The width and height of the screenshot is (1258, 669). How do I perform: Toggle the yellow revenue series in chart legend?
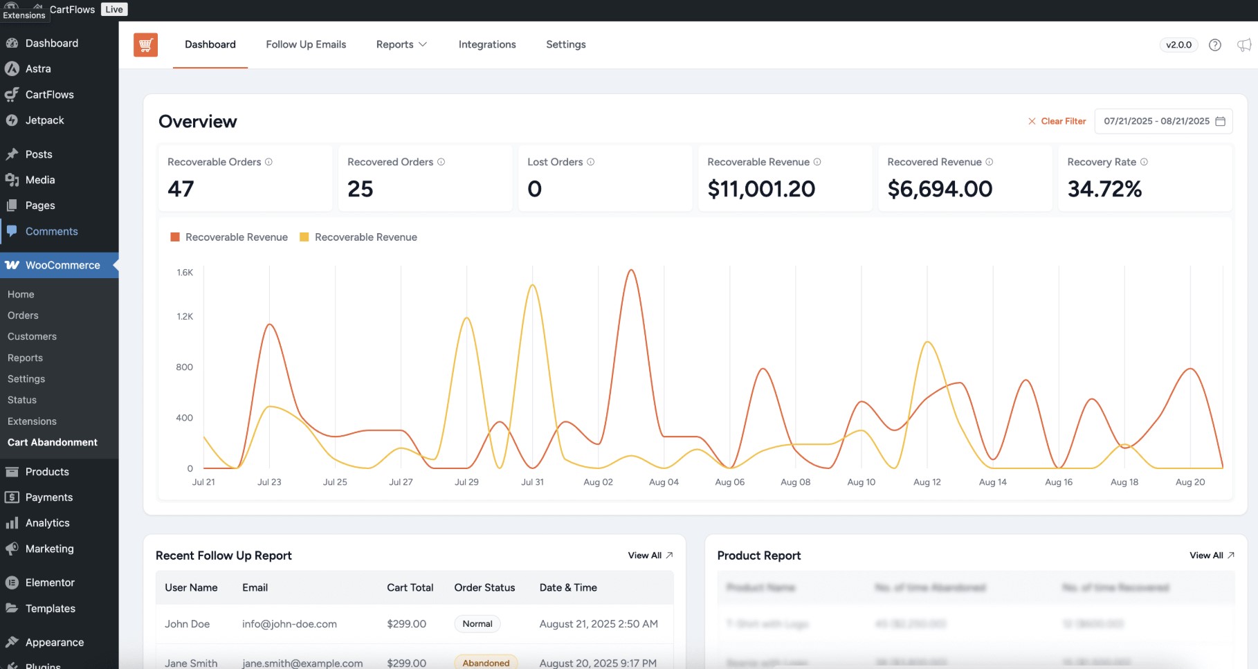pos(304,237)
